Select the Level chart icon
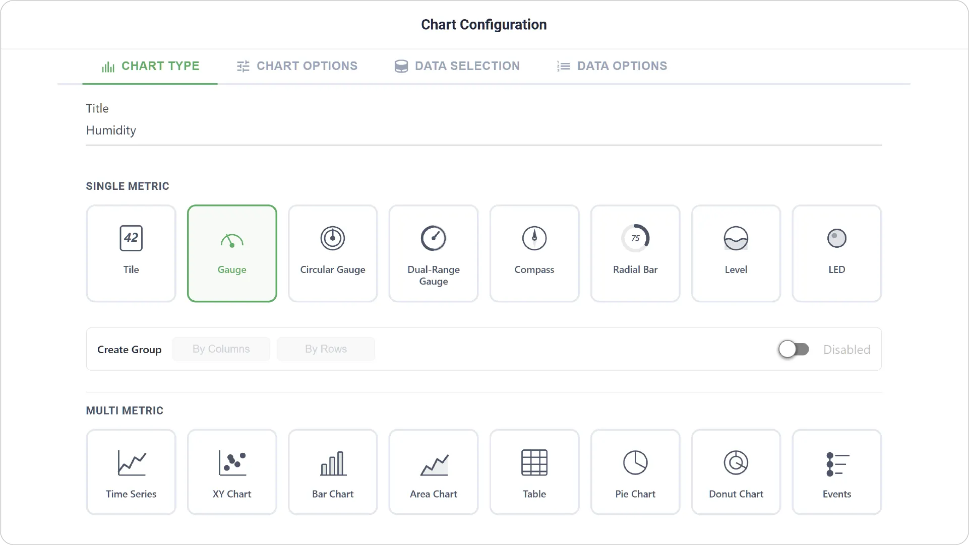Viewport: 969px width, 545px height. point(736,238)
